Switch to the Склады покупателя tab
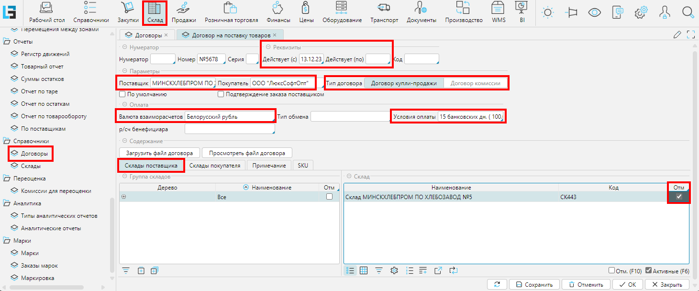This screenshot has width=699, height=291. [215, 165]
